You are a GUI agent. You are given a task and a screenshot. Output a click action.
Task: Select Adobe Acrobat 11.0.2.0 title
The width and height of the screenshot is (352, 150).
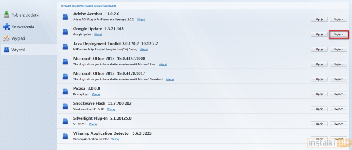pyautogui.click(x=96, y=14)
